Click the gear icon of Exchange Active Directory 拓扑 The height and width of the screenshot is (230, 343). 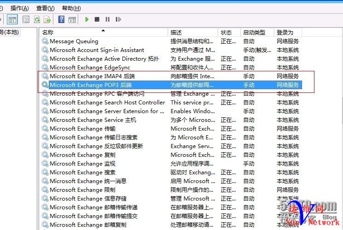tap(45, 58)
